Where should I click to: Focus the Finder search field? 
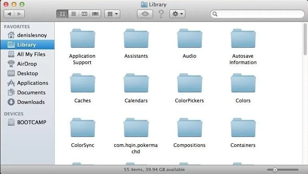click(257, 14)
